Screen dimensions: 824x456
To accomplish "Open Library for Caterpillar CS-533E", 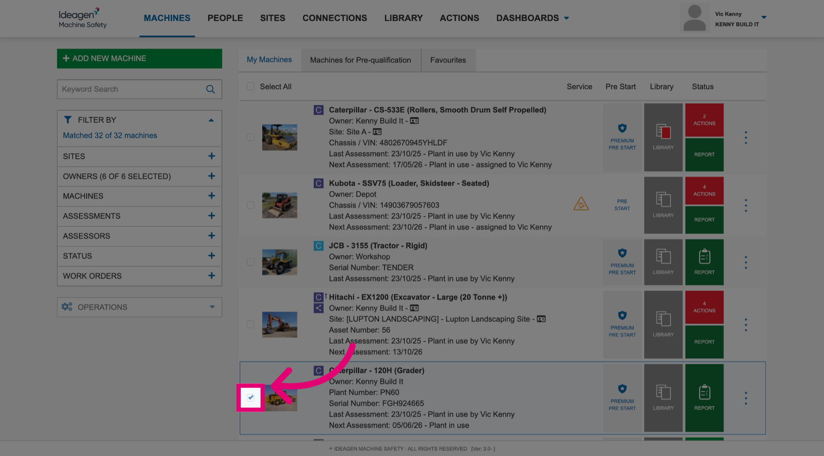I will 663,137.
